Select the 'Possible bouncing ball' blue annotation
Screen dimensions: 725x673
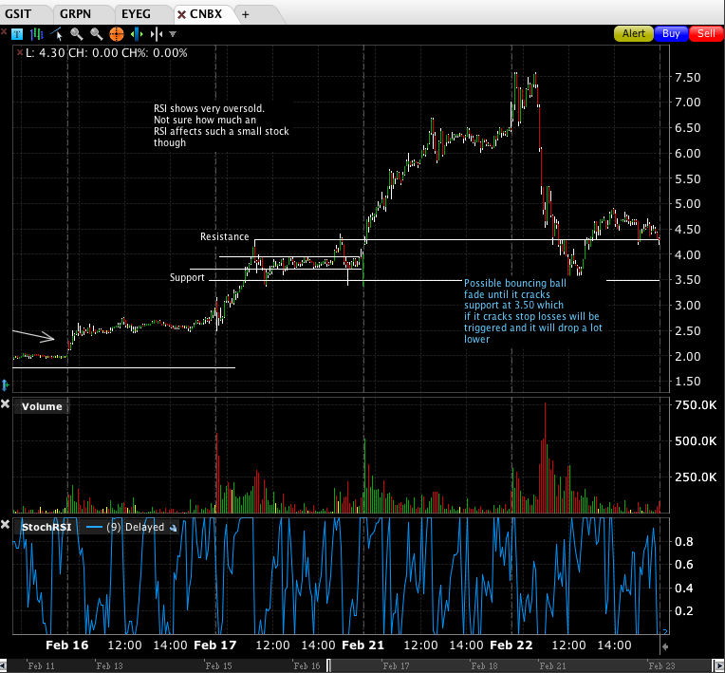coord(532,310)
